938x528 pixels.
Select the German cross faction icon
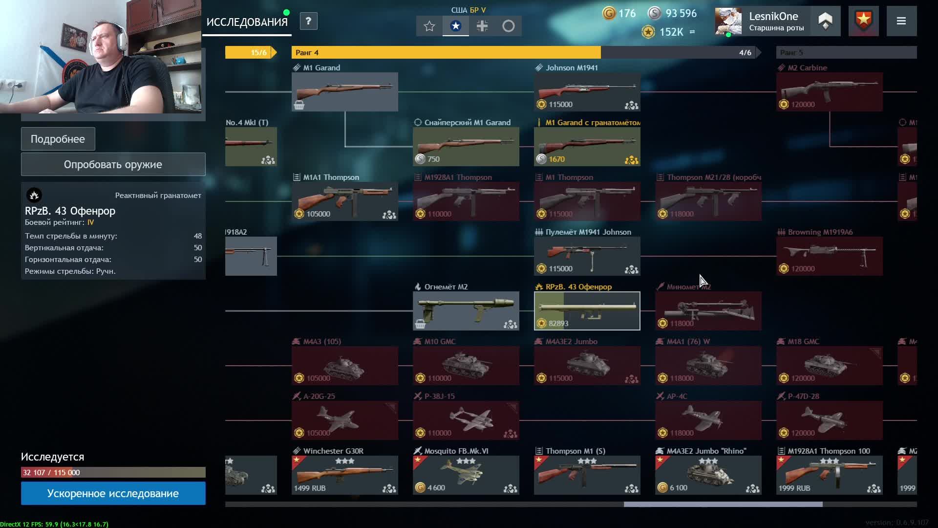click(482, 26)
